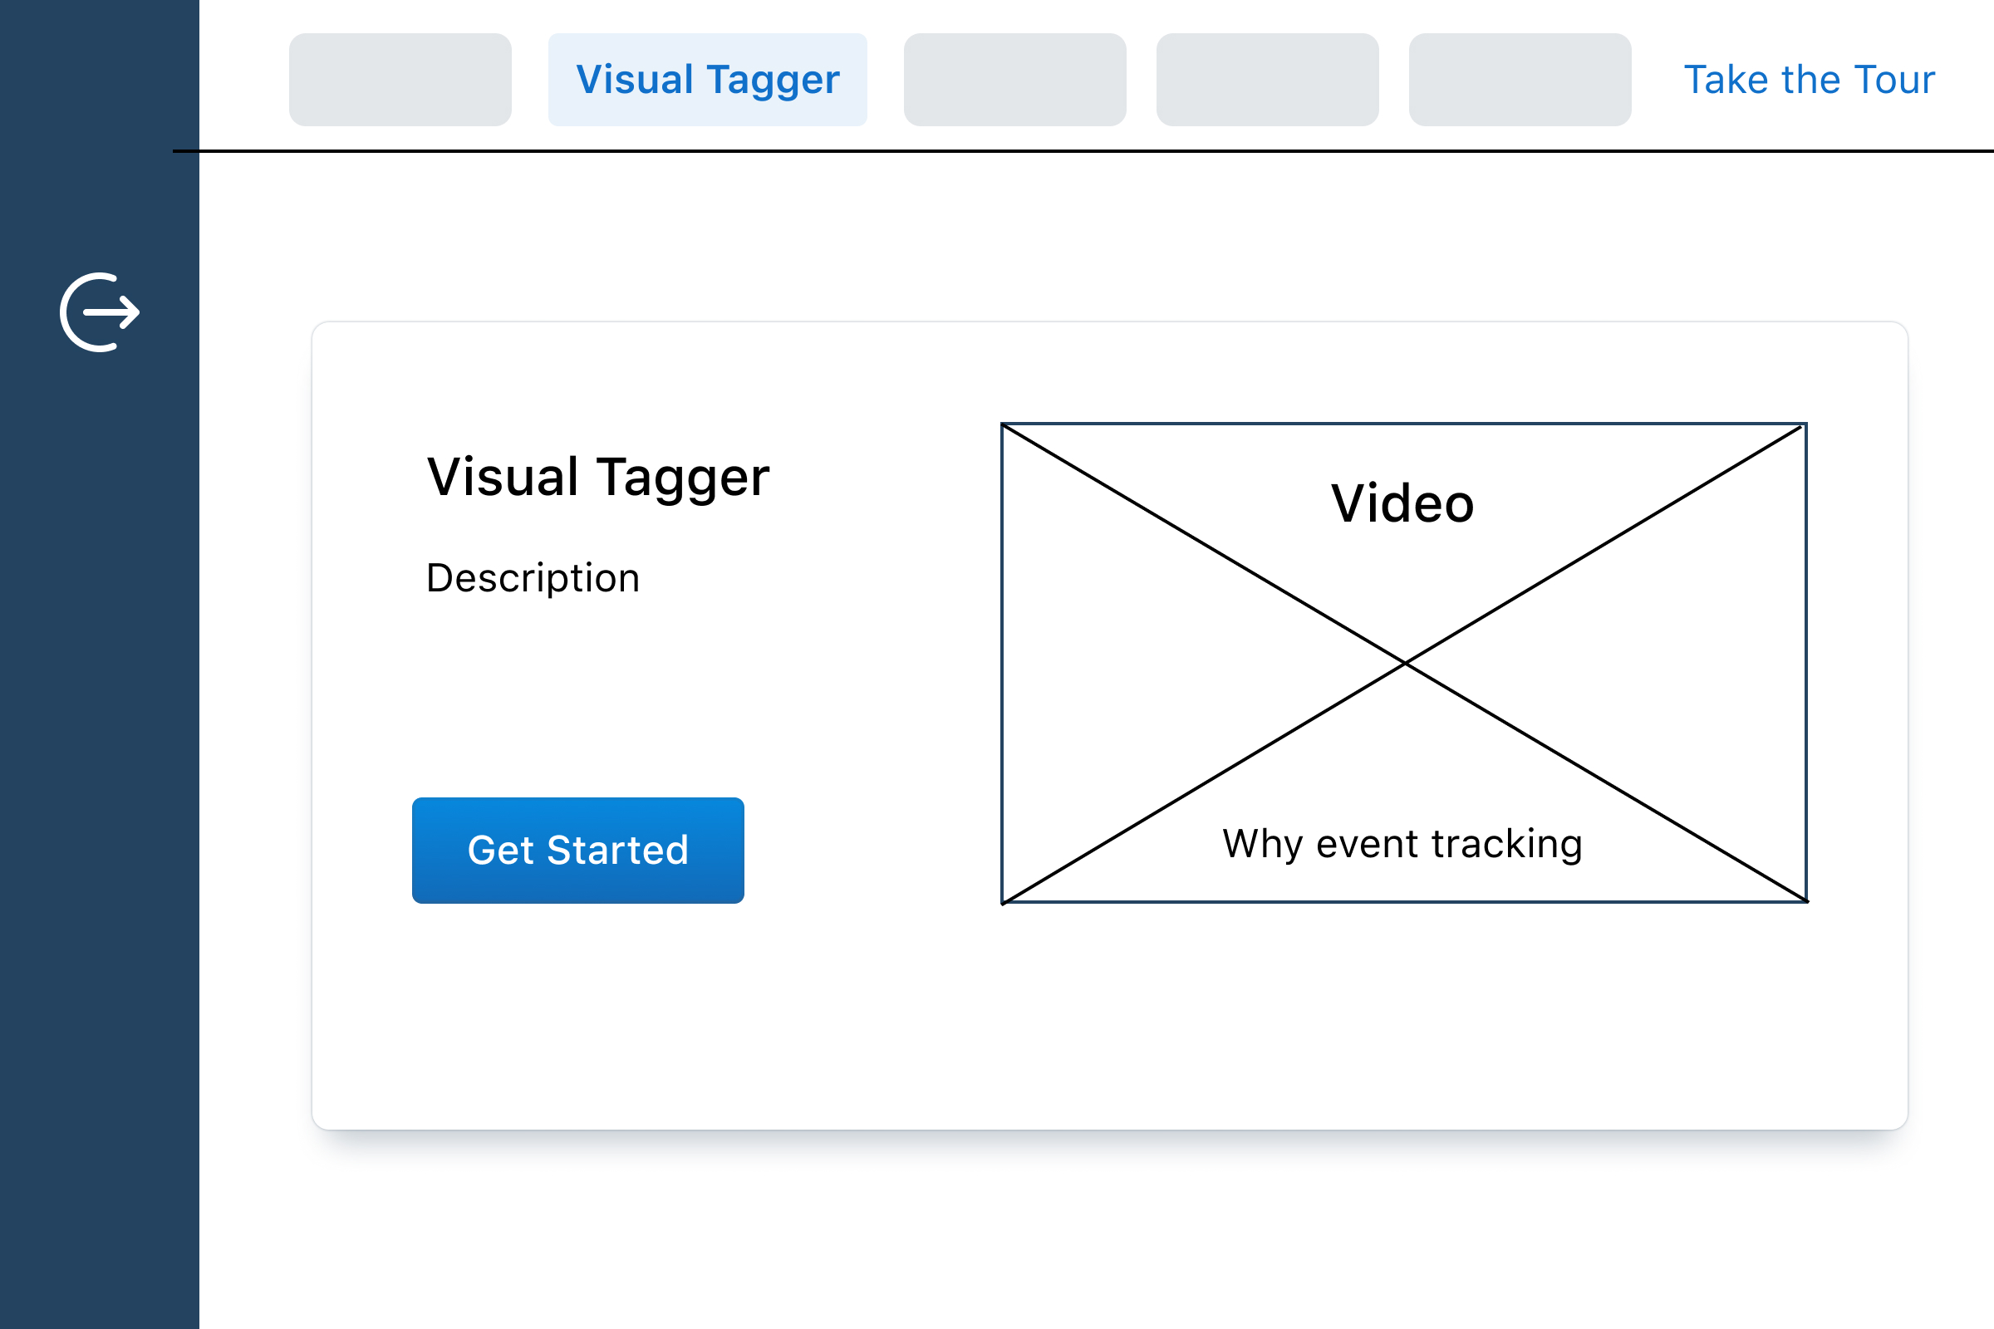
Task: Click empty card space below Get Started
Action: [578, 1017]
